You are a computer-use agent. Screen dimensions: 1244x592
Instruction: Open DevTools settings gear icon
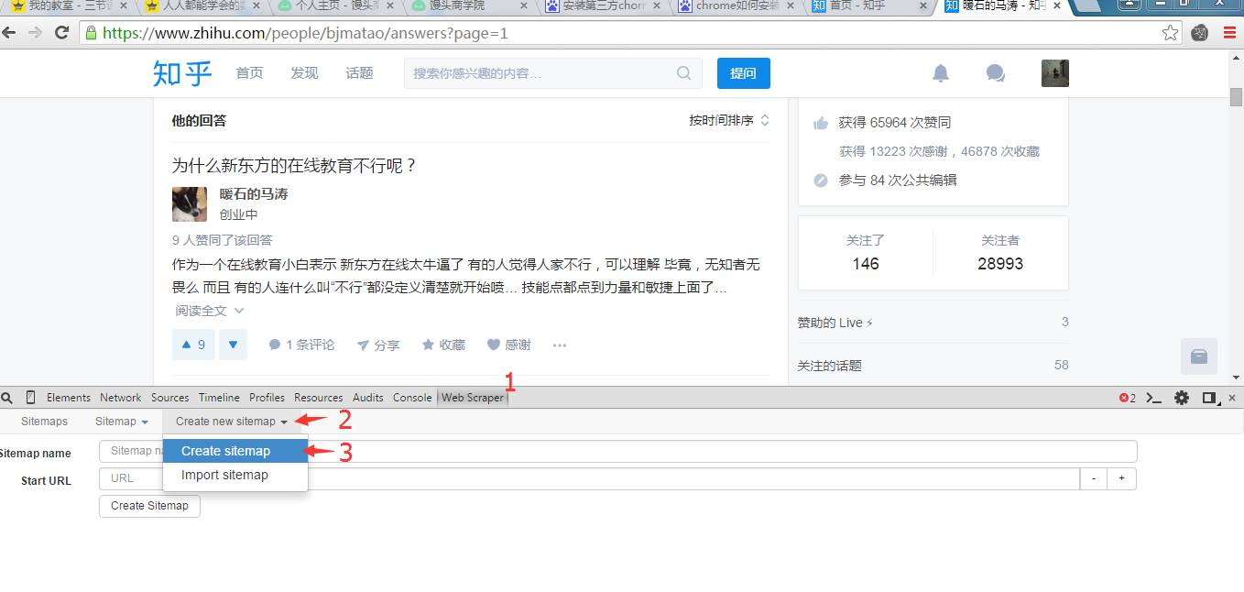[x=1182, y=398]
